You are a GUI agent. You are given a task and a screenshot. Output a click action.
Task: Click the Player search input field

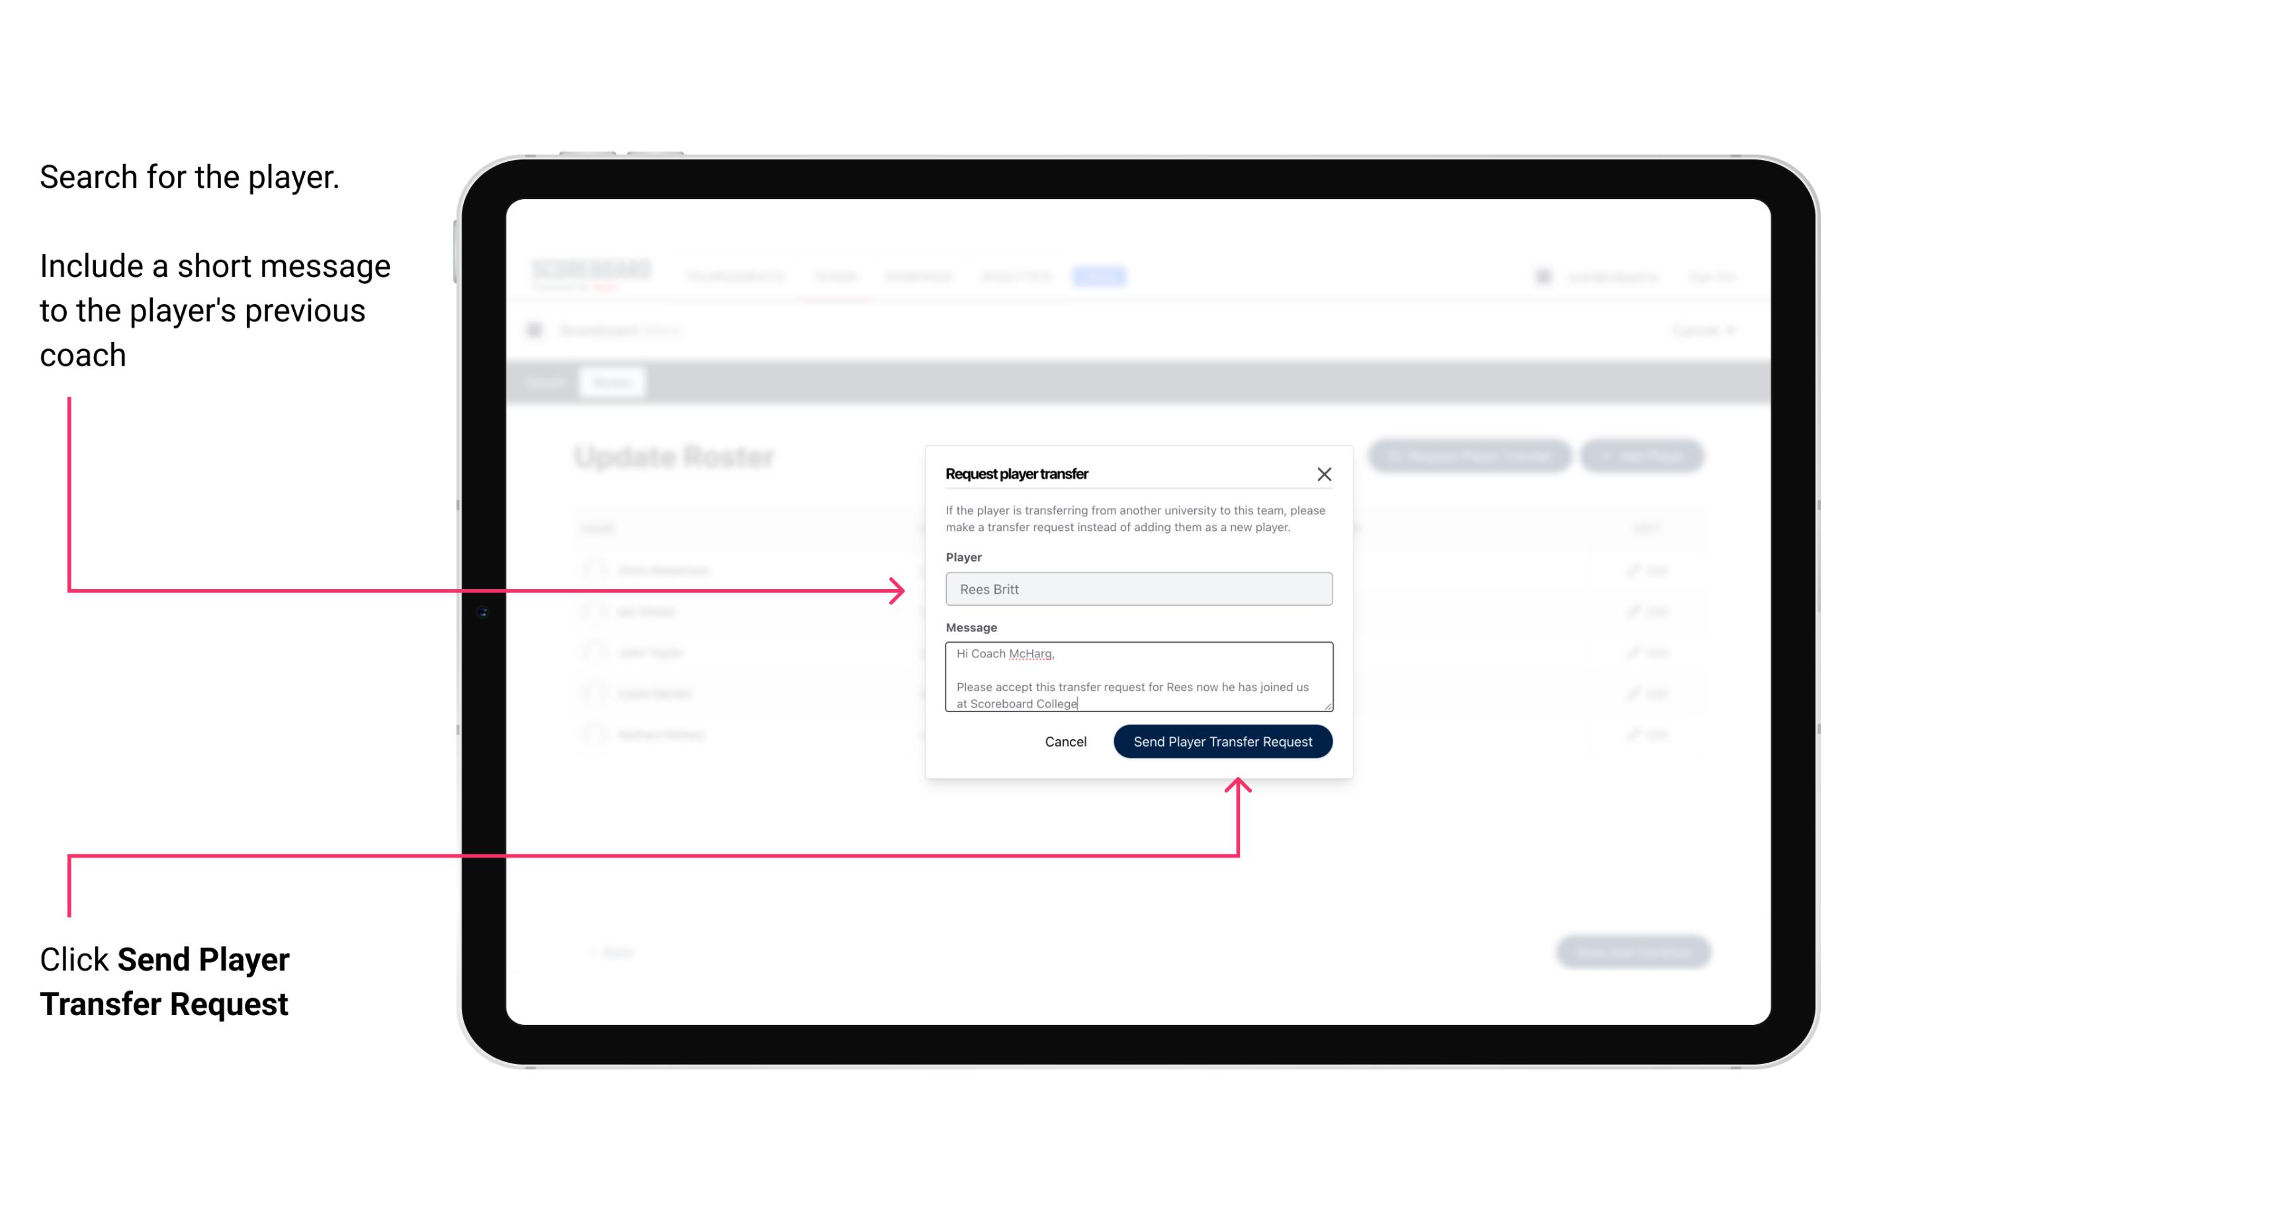(1137, 589)
